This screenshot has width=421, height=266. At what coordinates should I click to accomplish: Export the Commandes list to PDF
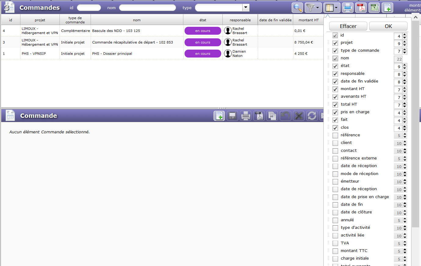(x=361, y=8)
